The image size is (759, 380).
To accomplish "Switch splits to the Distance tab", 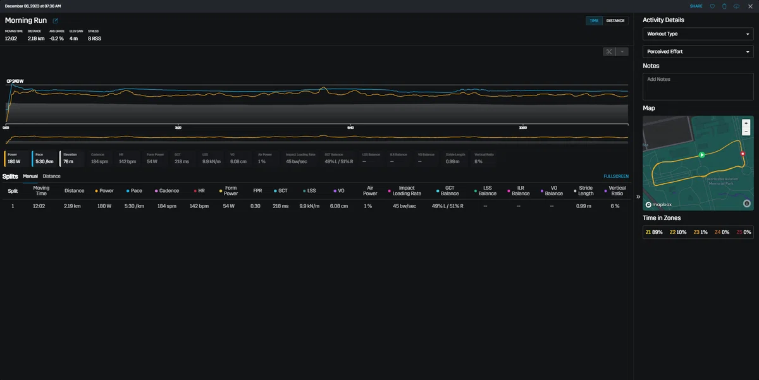I will (x=52, y=176).
